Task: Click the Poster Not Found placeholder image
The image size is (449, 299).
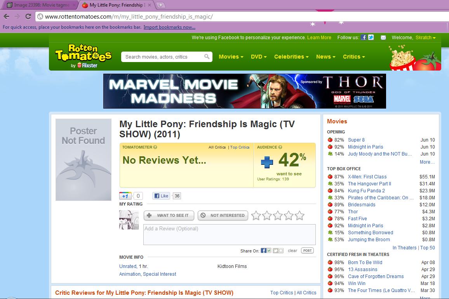Action: 84,159
